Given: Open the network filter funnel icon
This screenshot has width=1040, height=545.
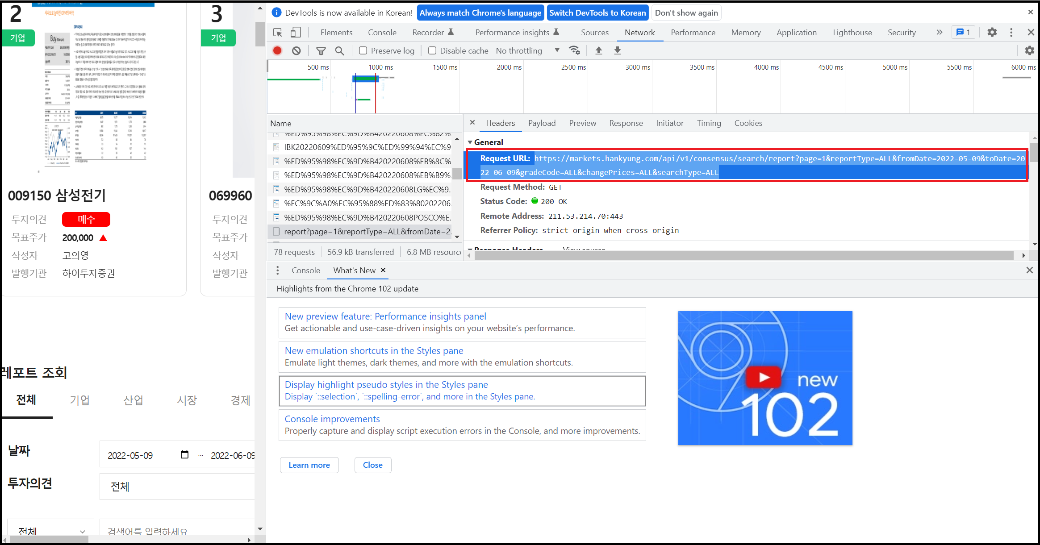Looking at the screenshot, I should click(x=321, y=51).
